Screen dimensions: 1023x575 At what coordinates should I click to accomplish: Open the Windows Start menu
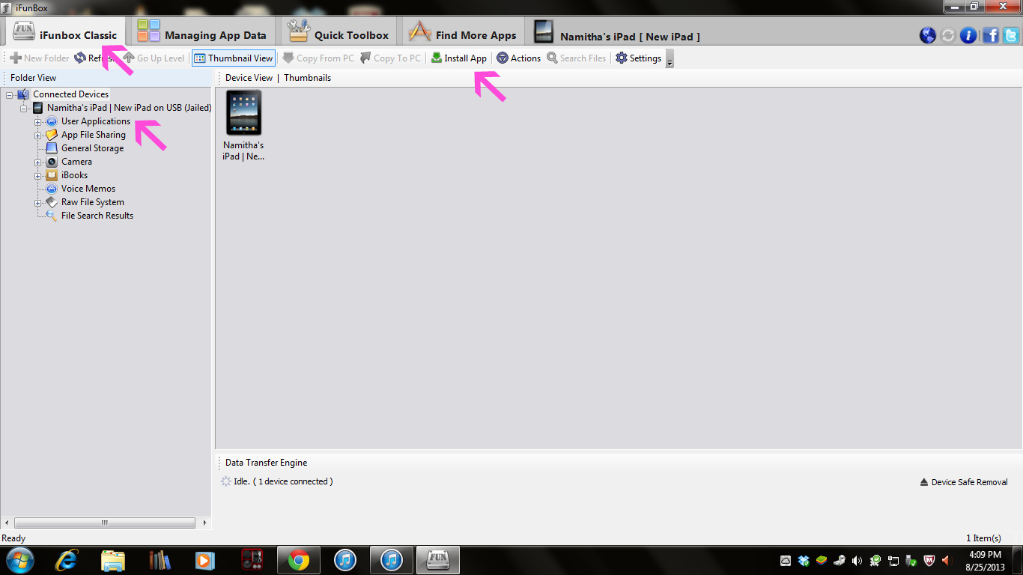20,560
